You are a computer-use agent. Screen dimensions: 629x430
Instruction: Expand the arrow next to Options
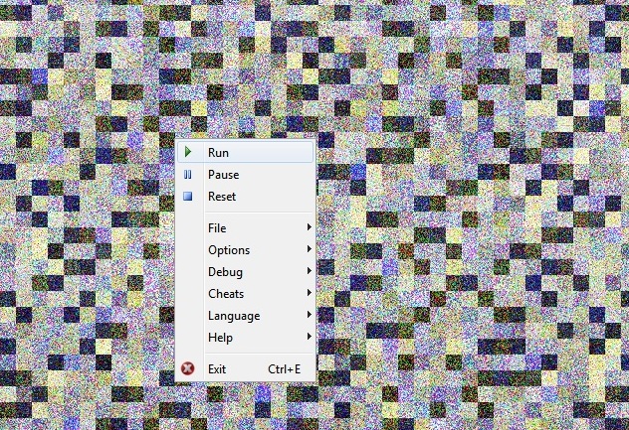[x=309, y=249]
